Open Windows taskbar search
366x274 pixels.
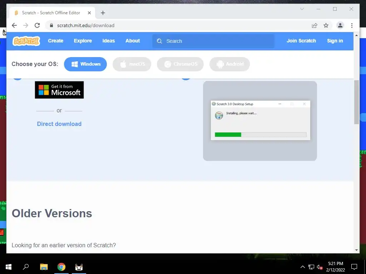click(x=26, y=267)
